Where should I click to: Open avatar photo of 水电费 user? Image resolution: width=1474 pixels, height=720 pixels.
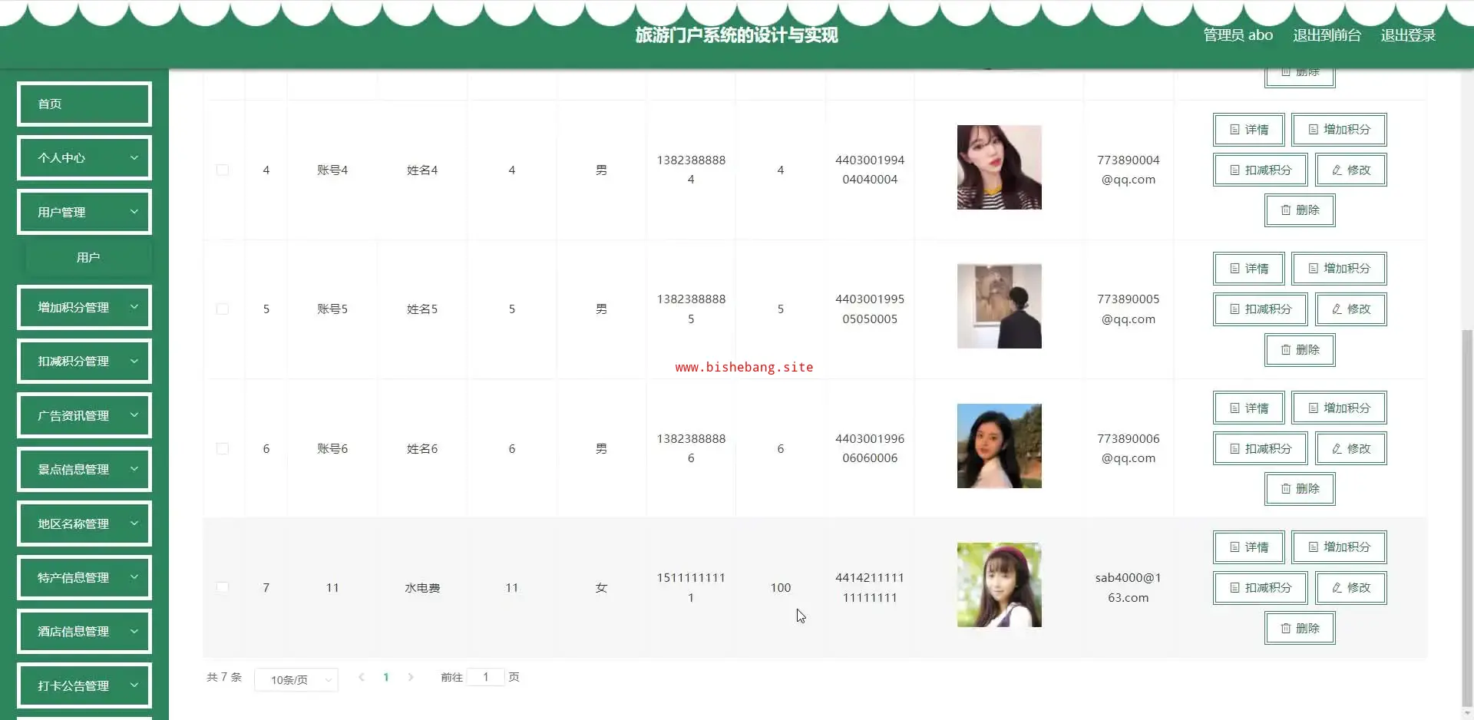tap(999, 585)
